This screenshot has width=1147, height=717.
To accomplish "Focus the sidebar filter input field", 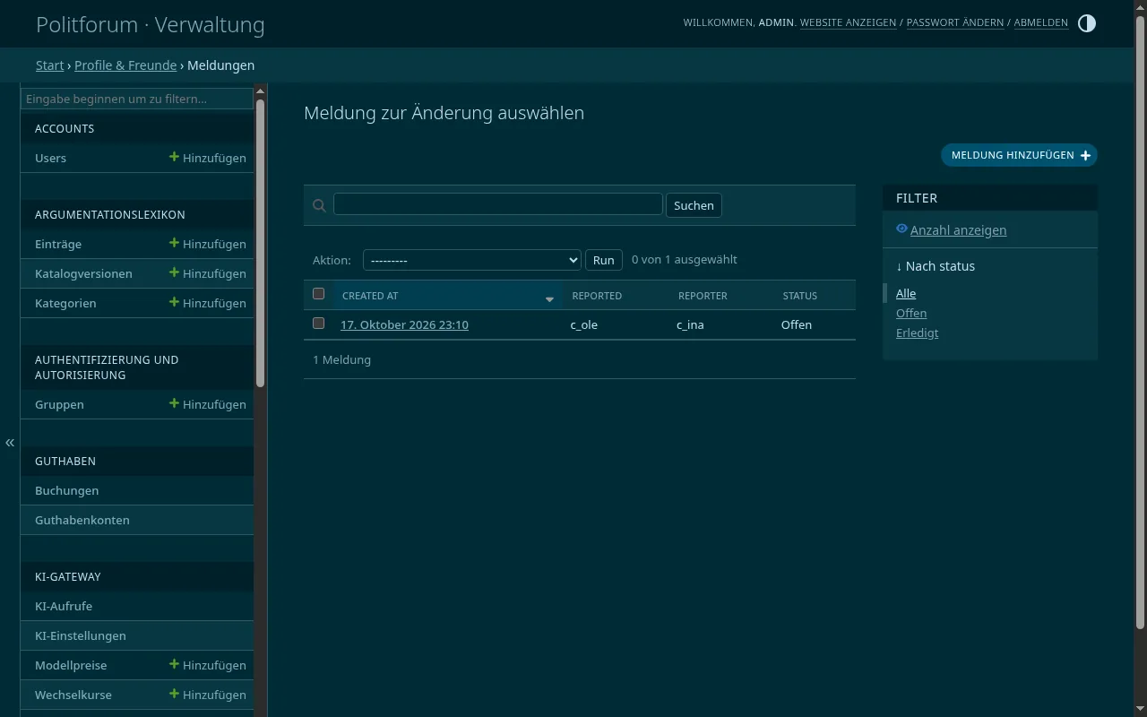I will point(137,99).
